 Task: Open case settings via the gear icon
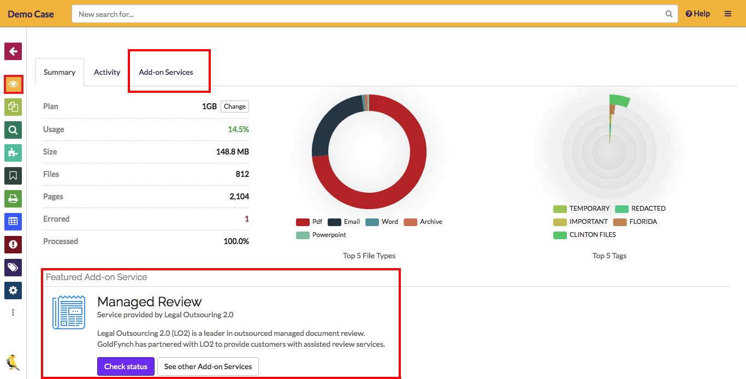[x=13, y=290]
